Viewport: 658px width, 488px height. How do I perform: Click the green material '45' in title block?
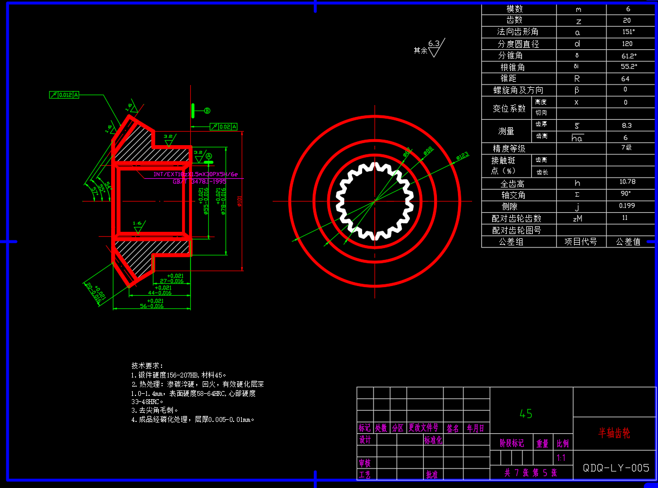[x=526, y=414]
